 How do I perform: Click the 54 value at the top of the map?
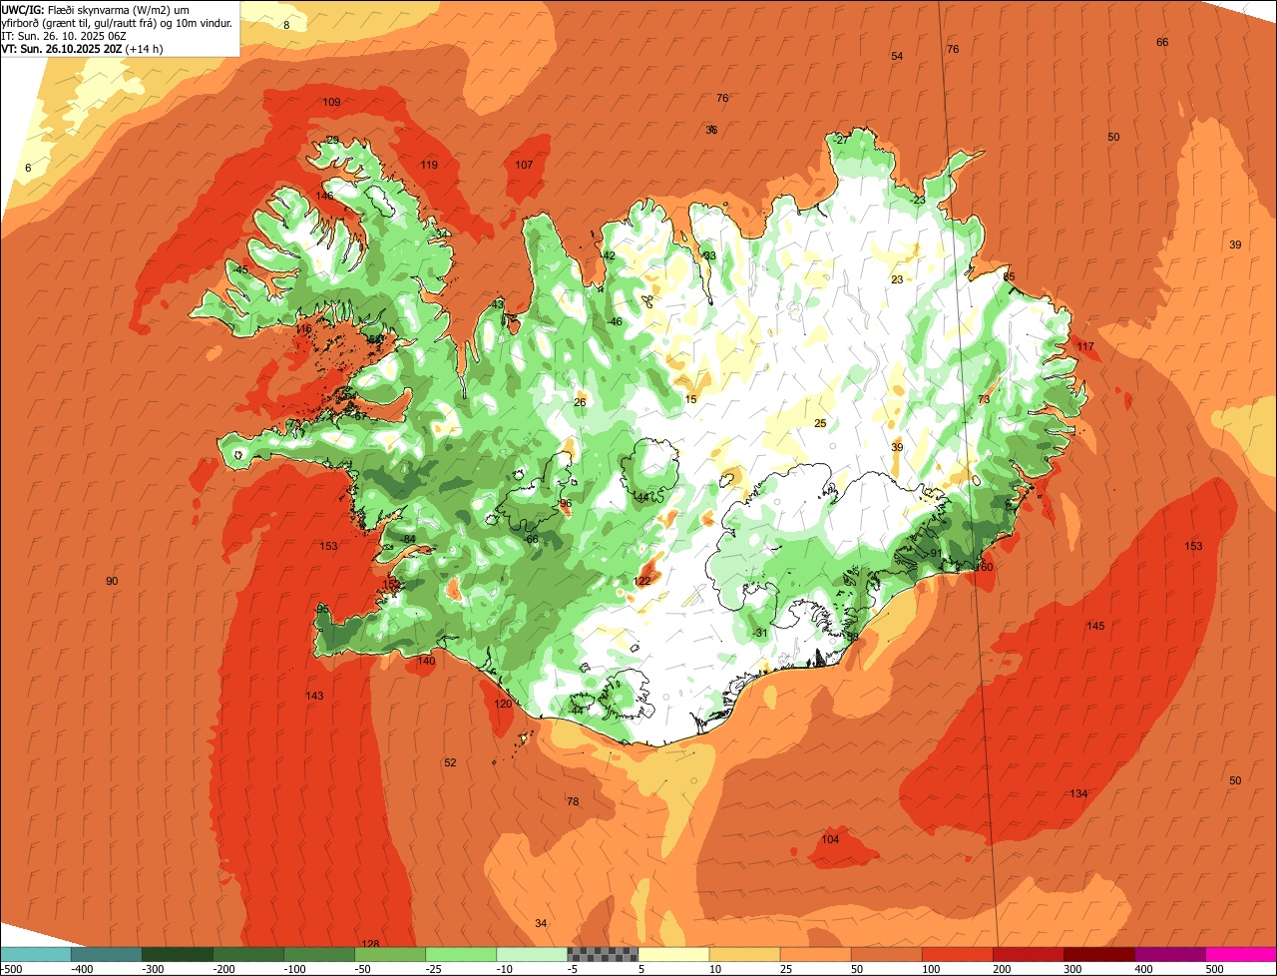point(897,57)
